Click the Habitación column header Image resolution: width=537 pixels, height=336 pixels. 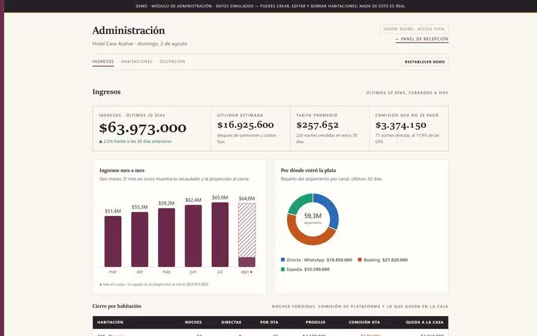[x=110, y=322]
